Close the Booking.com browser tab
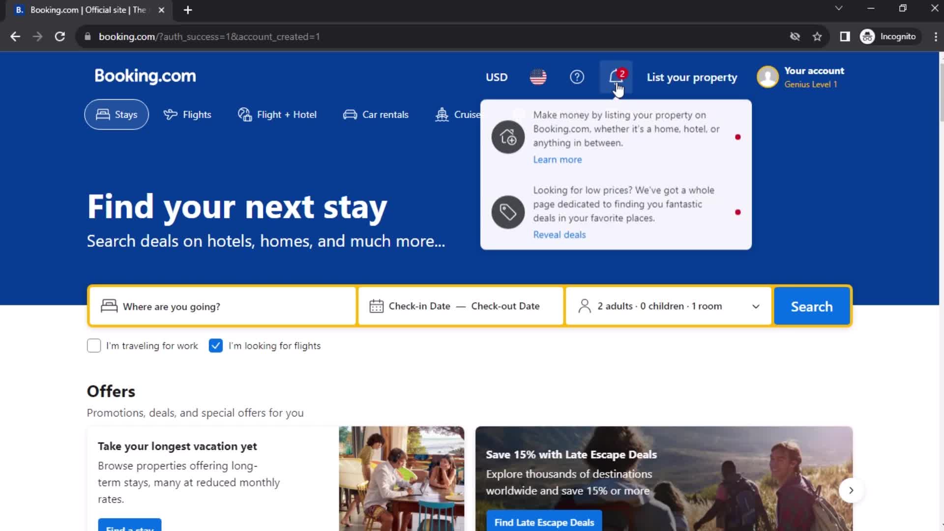 coord(161,10)
